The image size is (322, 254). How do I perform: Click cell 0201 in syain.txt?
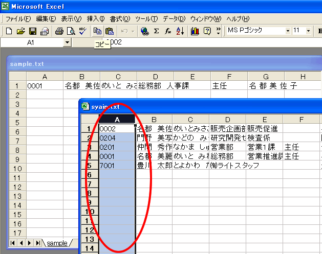(x=117, y=147)
